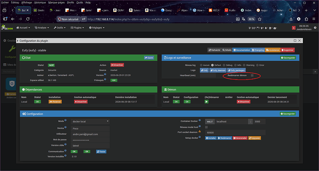Click the translate page icon in address bar

[x=244, y=19]
